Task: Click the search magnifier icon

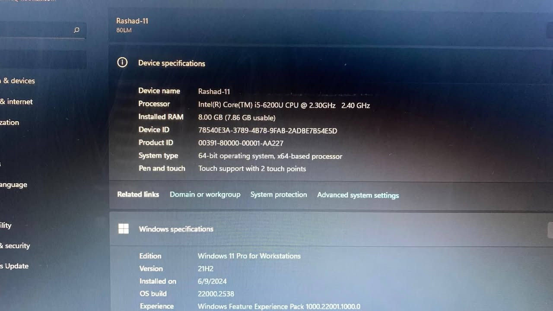Action: point(76,30)
